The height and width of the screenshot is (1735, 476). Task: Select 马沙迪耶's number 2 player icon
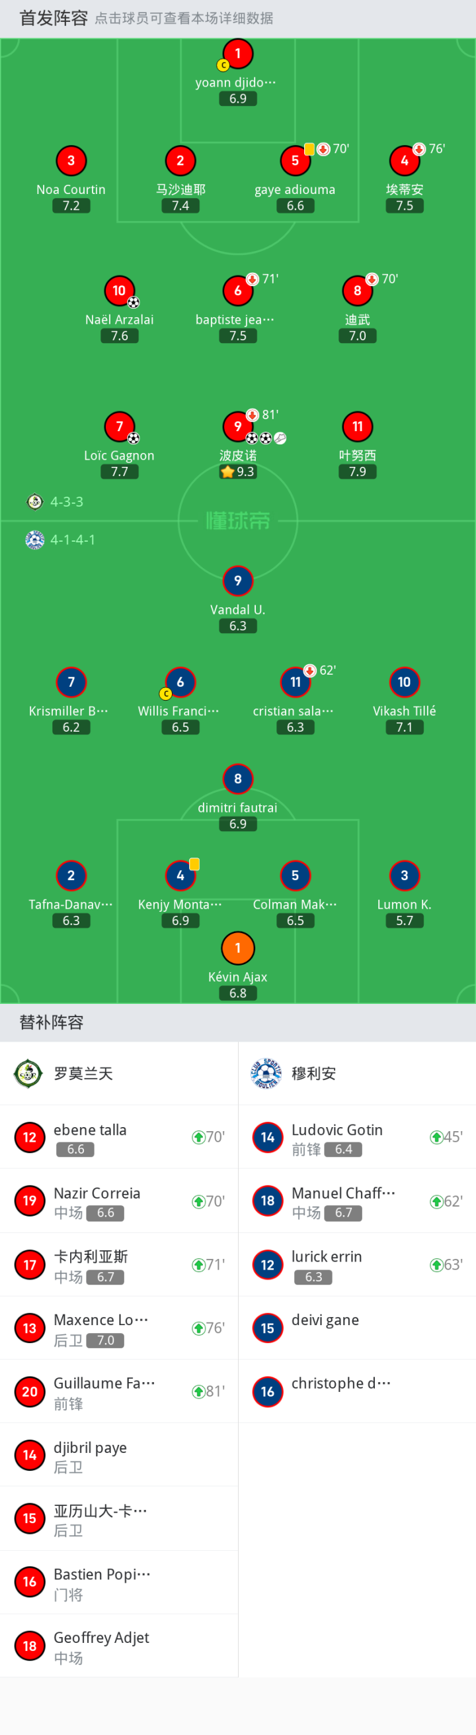(180, 161)
